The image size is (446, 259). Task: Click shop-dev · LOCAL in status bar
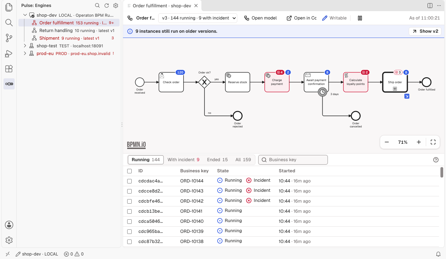[37, 254]
